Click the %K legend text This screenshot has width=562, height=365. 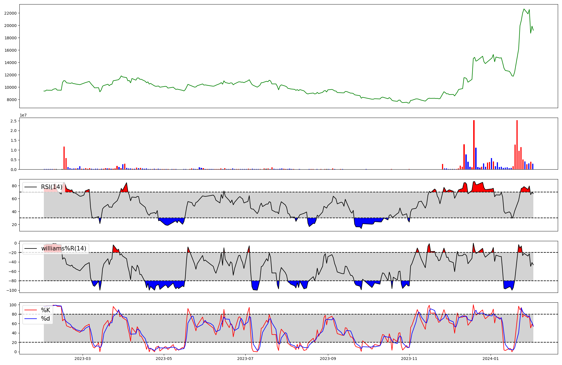point(46,310)
